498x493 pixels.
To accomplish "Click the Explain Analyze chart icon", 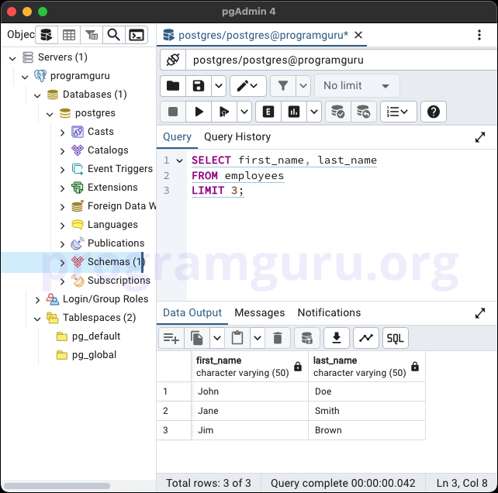I will [x=294, y=112].
